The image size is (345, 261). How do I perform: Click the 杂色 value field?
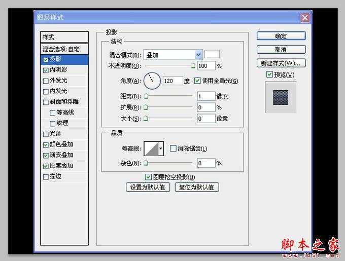pyautogui.click(x=206, y=163)
